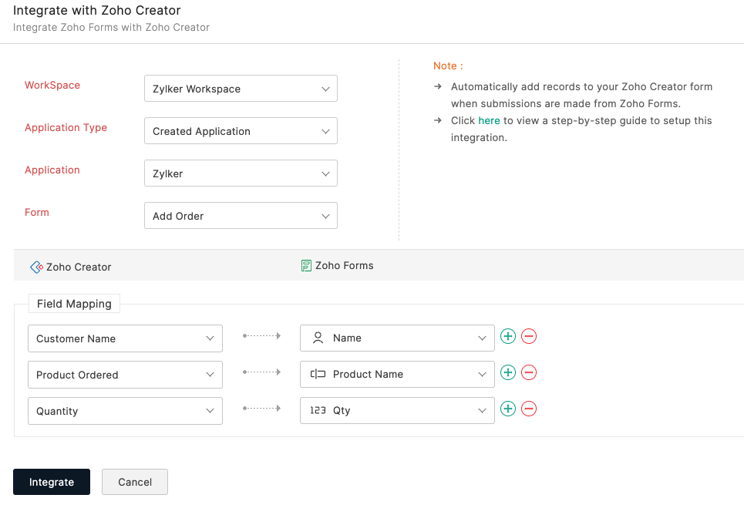The width and height of the screenshot is (744, 515).
Task: Change the Customer Name field selection
Action: pos(125,338)
